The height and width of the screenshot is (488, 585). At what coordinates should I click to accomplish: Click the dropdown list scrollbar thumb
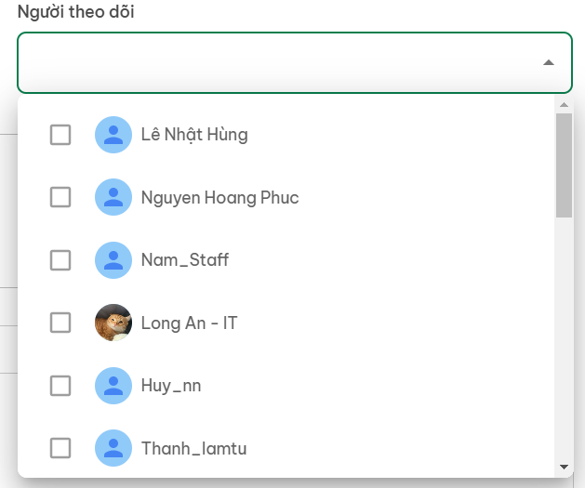click(564, 165)
